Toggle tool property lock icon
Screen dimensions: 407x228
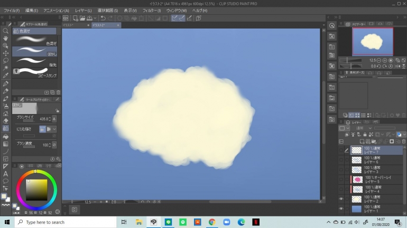(x=58, y=111)
